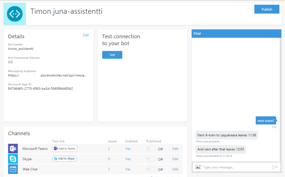285x177 pixels.
Task: Toggle Published switch for Web Chat
Action: [x=151, y=169]
